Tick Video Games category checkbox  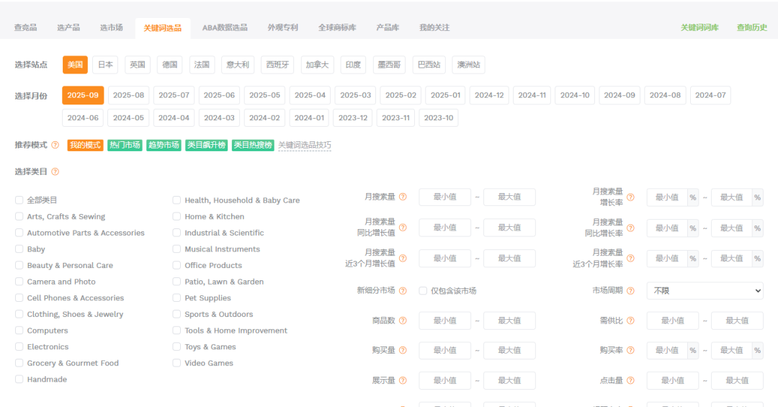(x=176, y=363)
